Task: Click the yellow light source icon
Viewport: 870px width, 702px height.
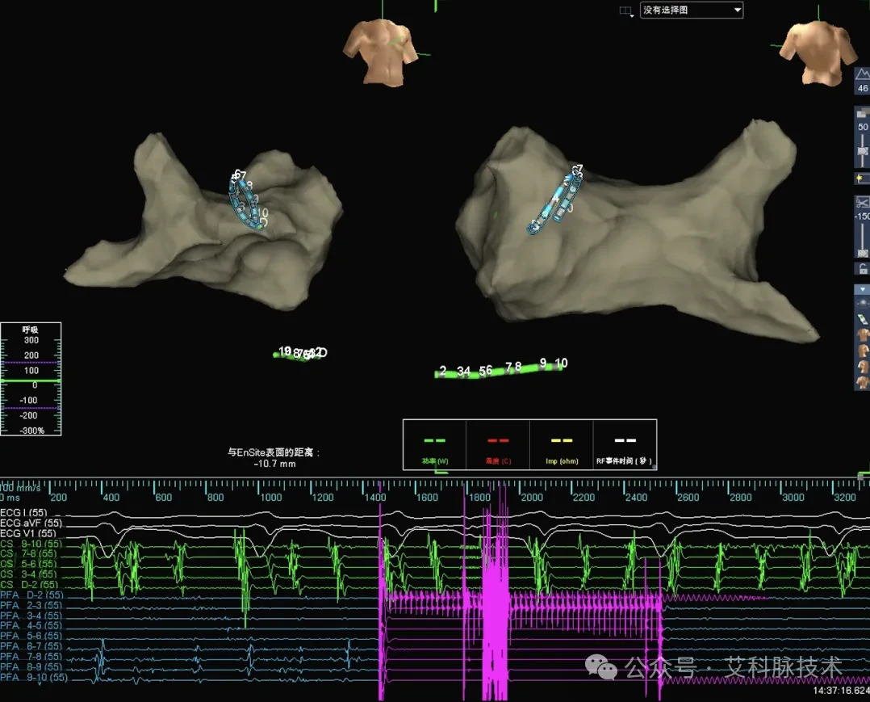Action: (862, 179)
